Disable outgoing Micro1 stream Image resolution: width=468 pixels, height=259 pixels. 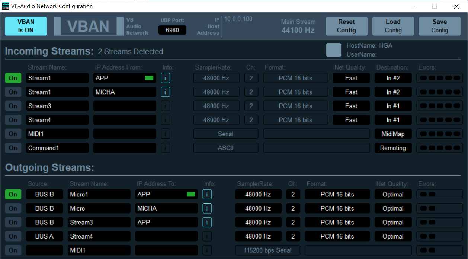pyautogui.click(x=13, y=194)
